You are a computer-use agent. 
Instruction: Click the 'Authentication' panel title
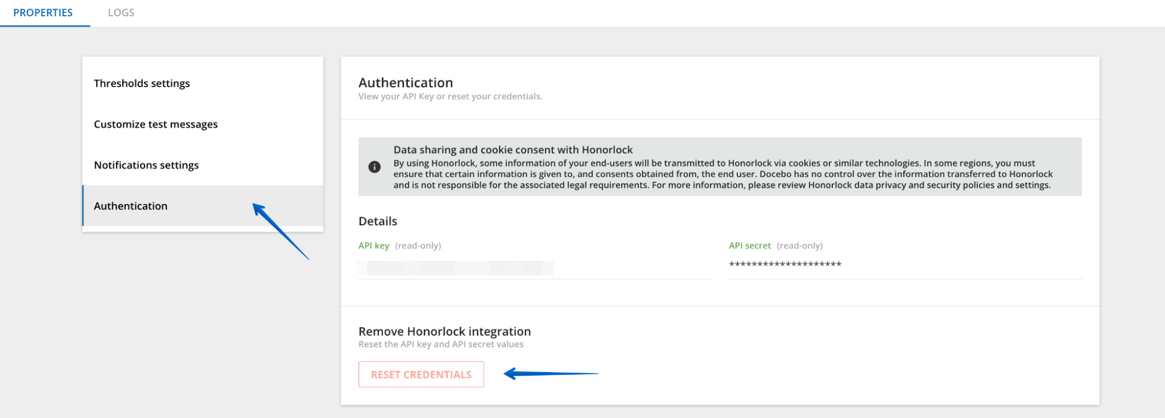406,83
